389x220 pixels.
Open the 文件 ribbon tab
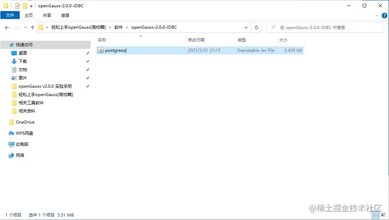pyautogui.click(x=10, y=15)
